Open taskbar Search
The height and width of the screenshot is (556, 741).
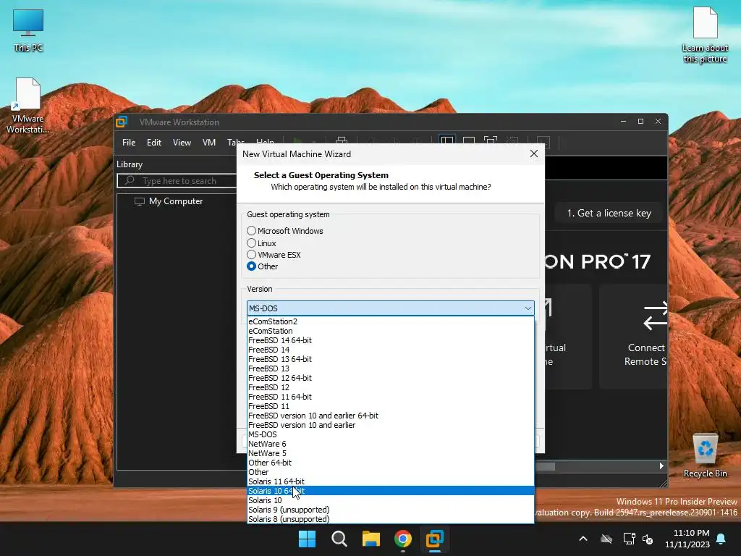(x=339, y=539)
